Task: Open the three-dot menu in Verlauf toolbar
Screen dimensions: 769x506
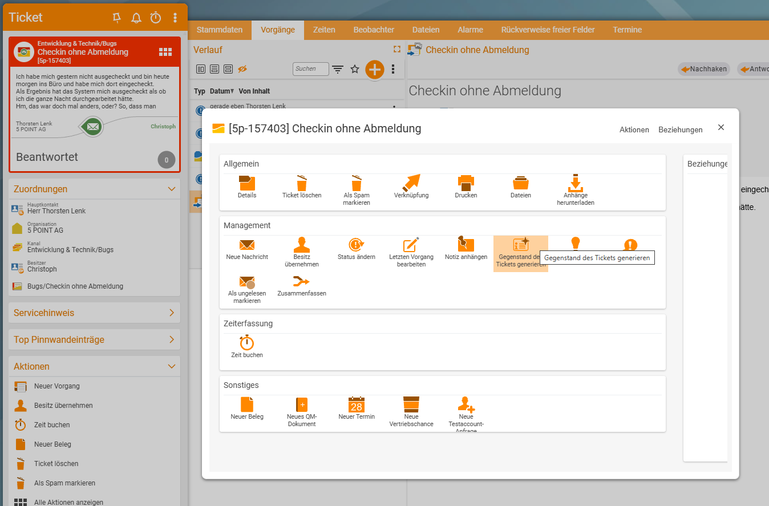Action: pyautogui.click(x=393, y=69)
